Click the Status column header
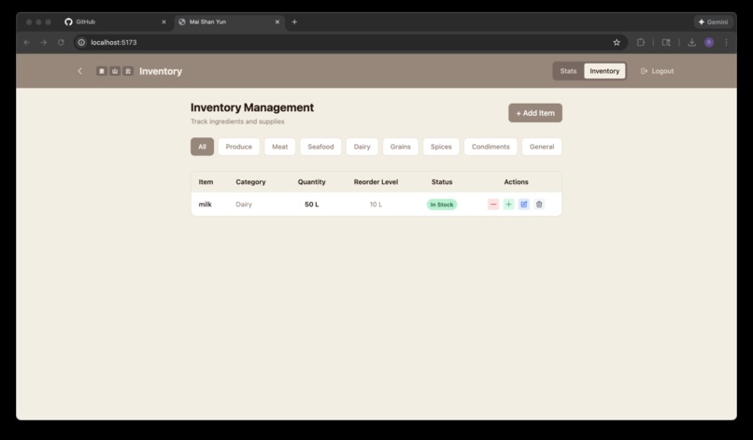 coord(442,181)
